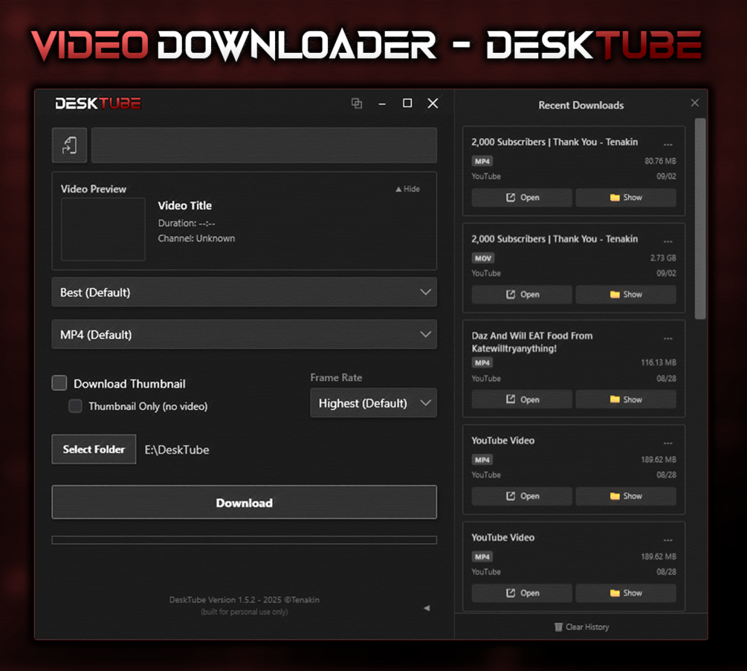The height and width of the screenshot is (671, 747).
Task: Click the 116.13 MB file size
Action: [659, 362]
